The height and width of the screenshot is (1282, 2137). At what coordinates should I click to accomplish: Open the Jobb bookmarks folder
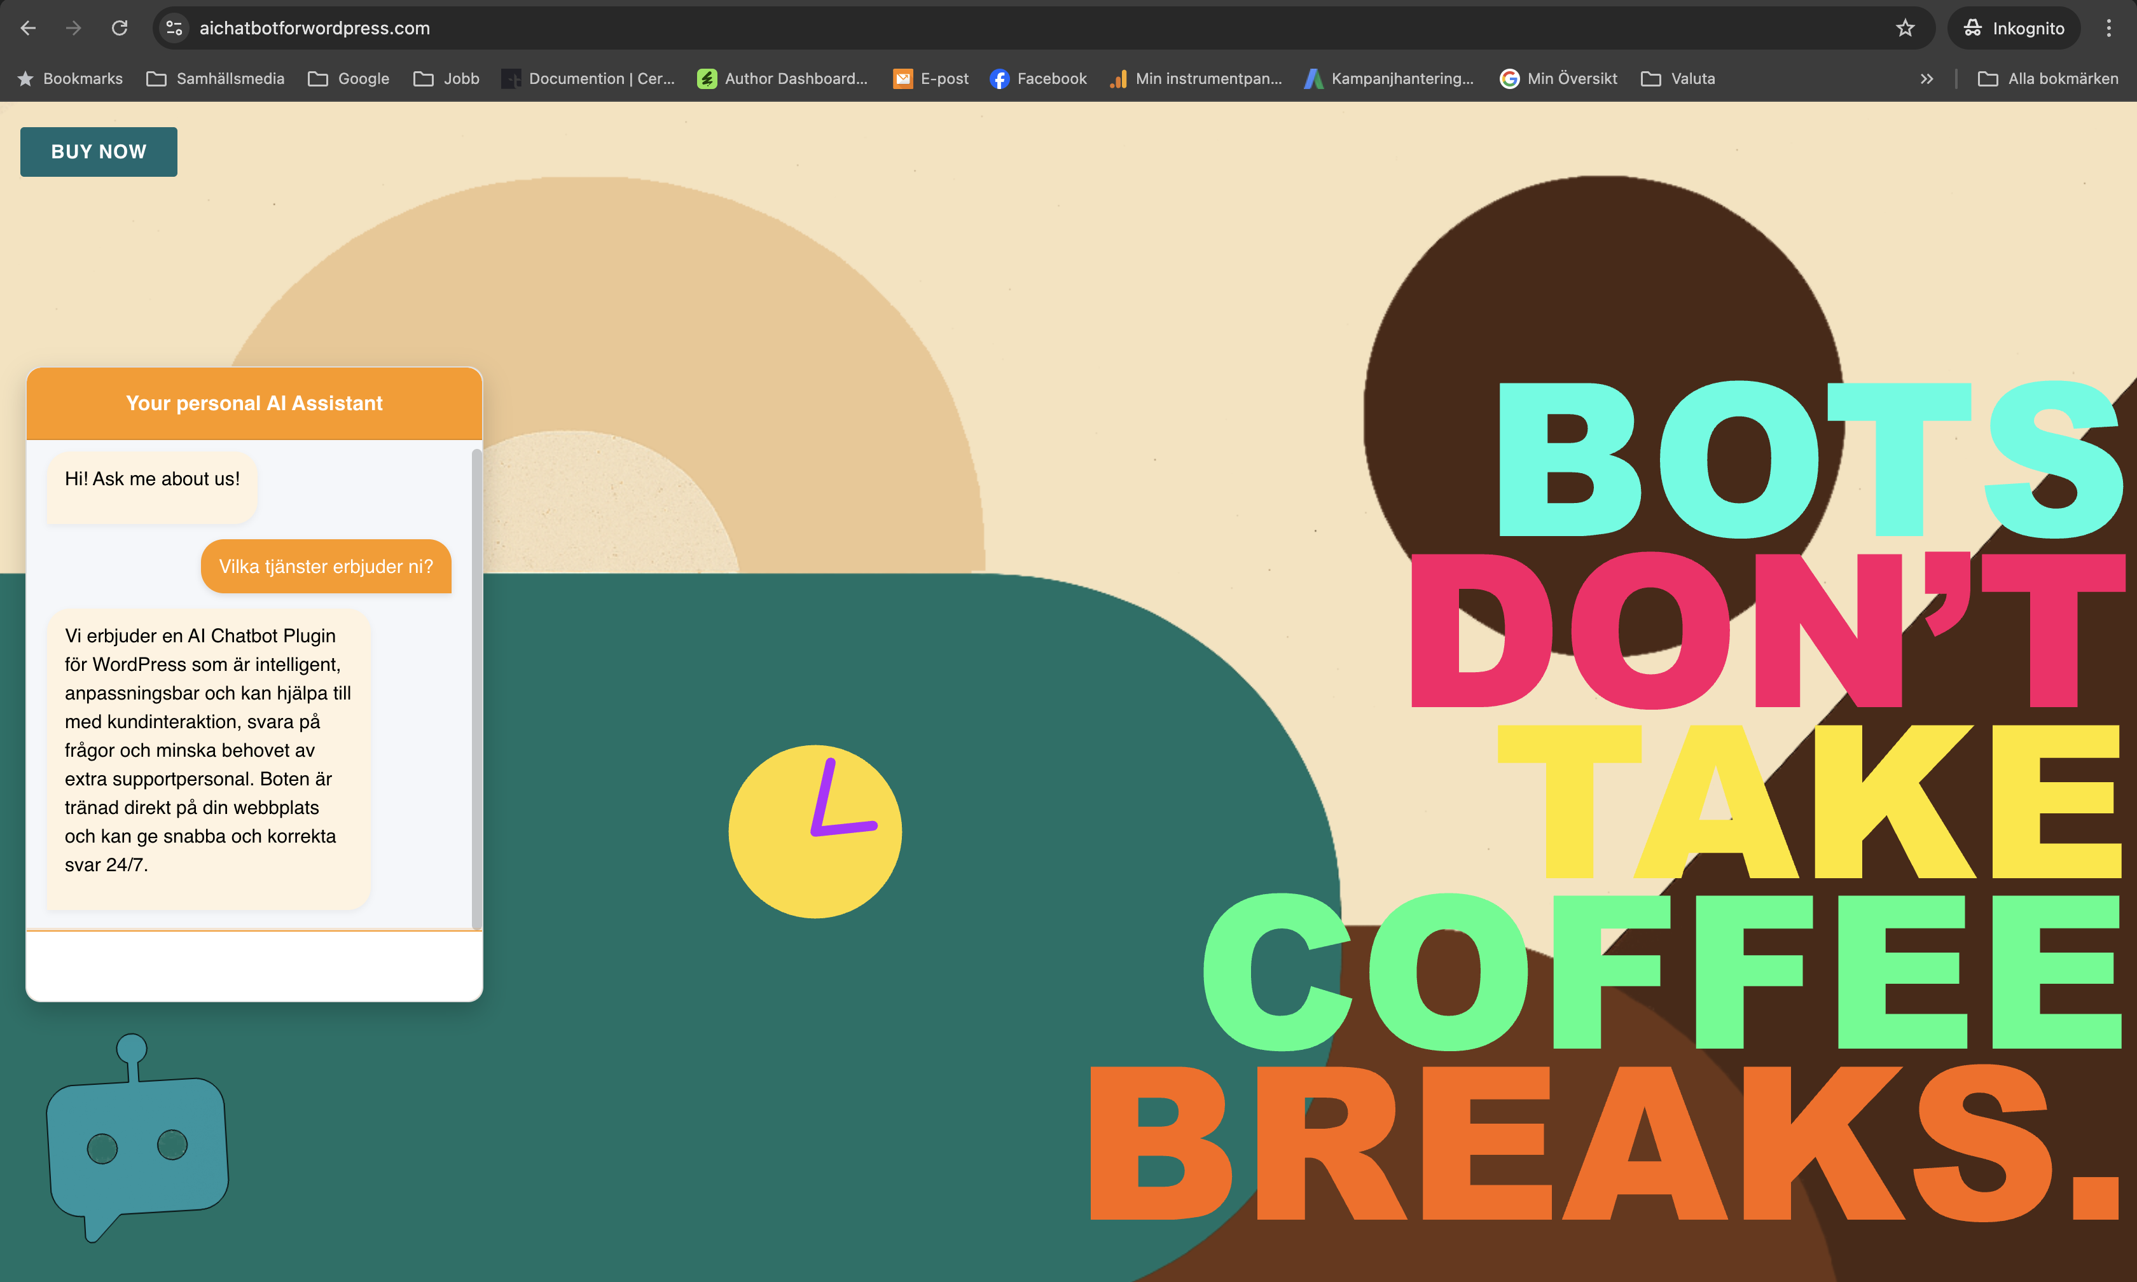[x=446, y=79]
